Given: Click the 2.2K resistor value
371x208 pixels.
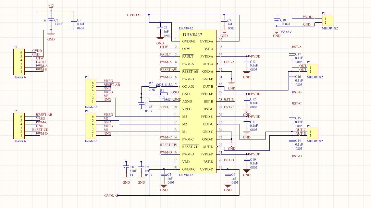Looking at the screenshot, I should (152, 90).
